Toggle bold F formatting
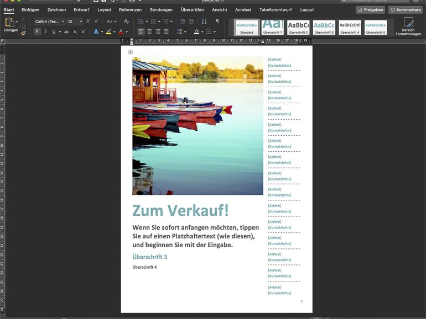 point(37,31)
